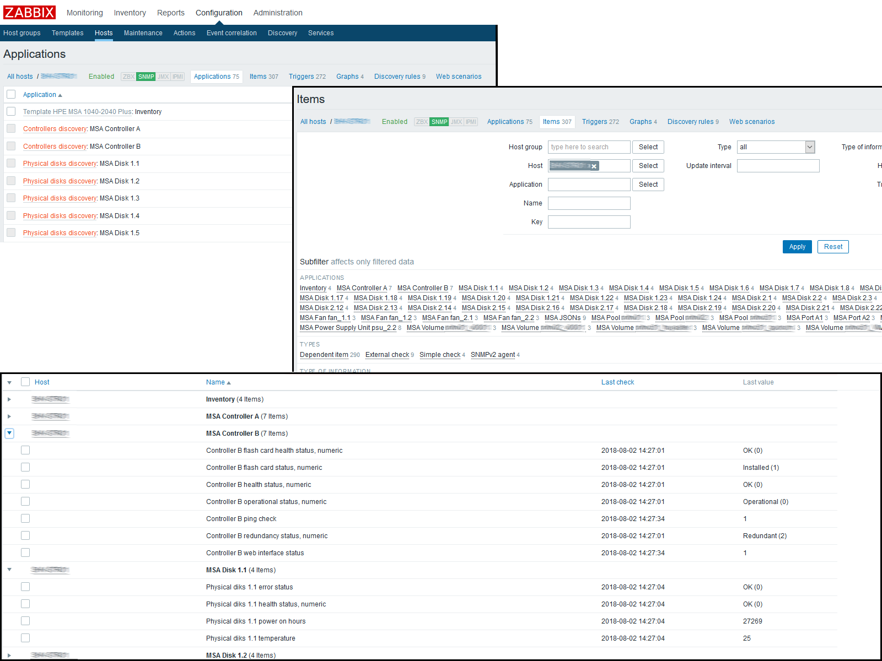Tick the select-all checkbox in the Application header

[11, 94]
